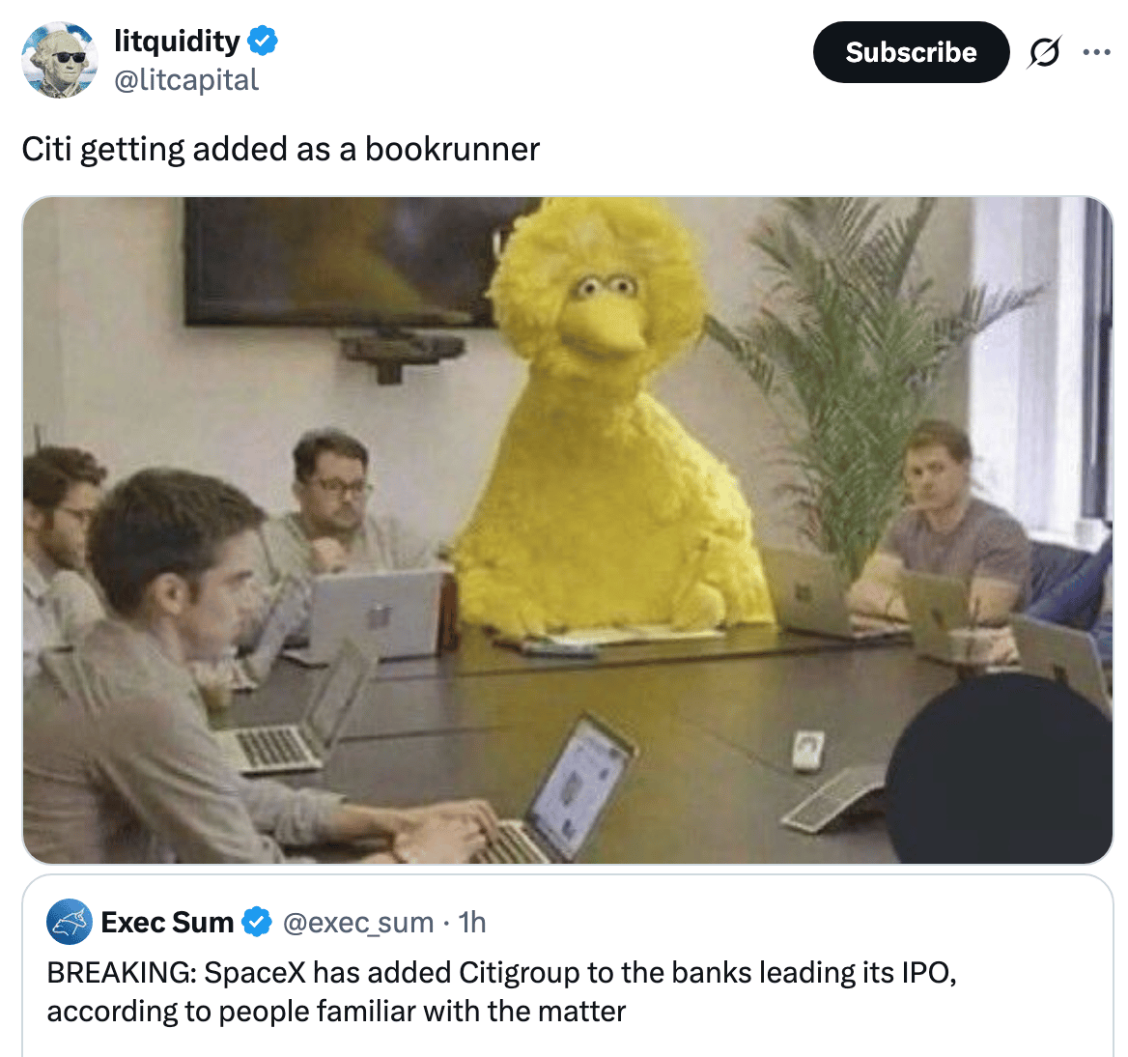The image size is (1128, 1057).
Task: Open litquidity's profile avatar
Action: 59,60
